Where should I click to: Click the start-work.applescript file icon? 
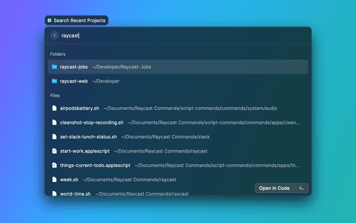55,151
